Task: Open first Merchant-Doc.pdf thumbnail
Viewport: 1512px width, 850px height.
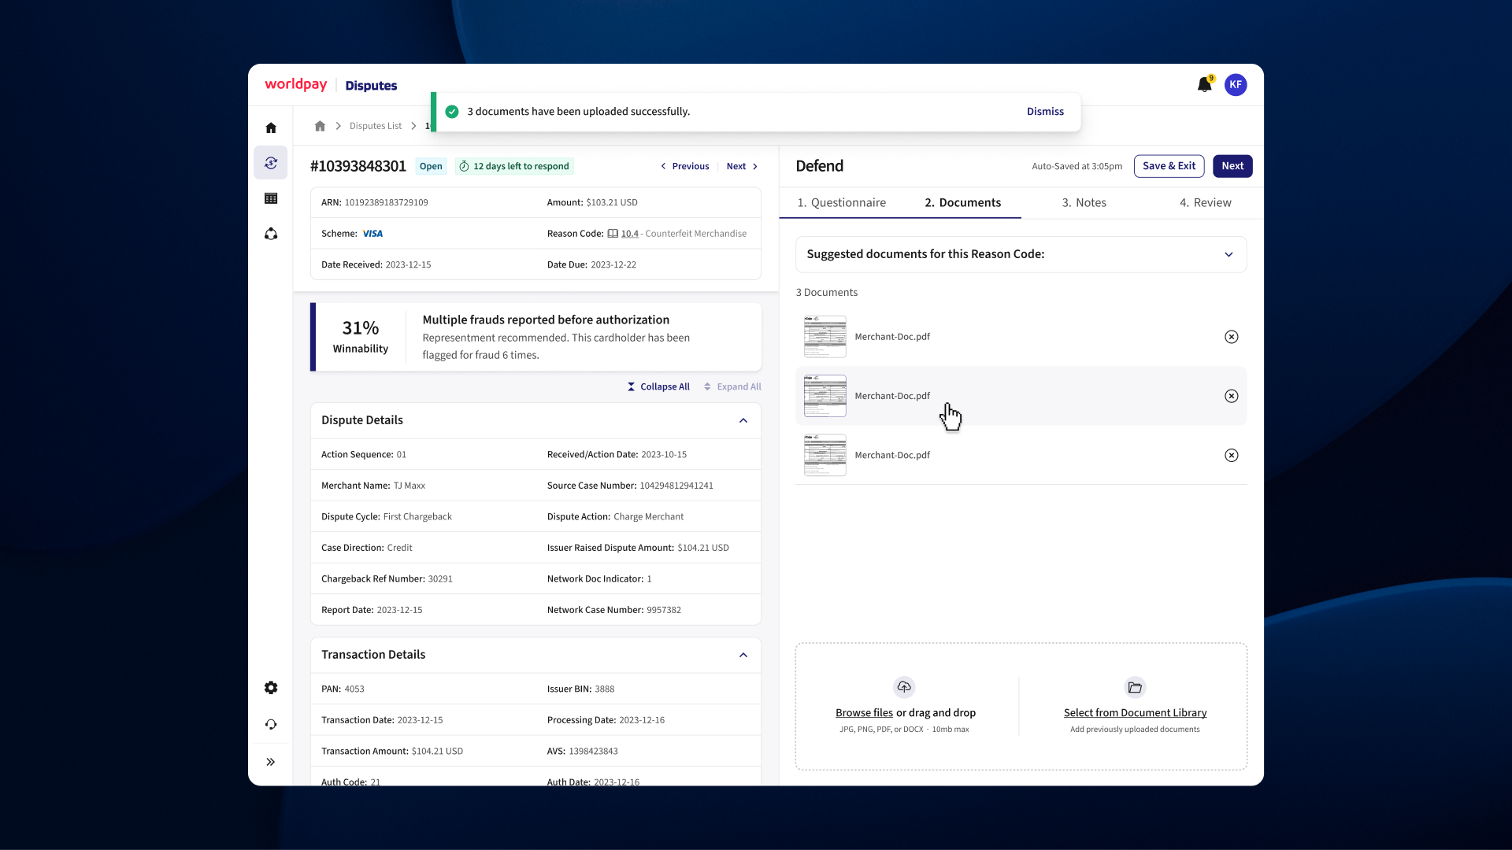Action: pyautogui.click(x=825, y=337)
